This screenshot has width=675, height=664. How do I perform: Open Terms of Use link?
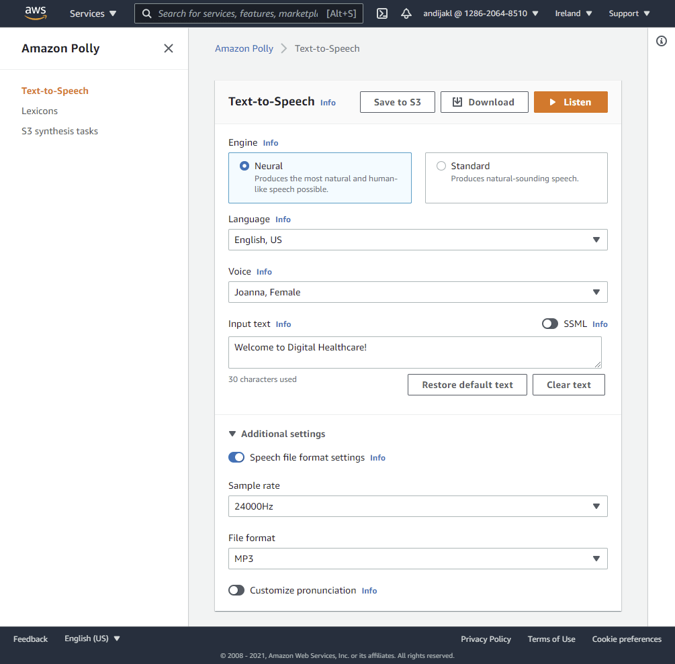551,639
